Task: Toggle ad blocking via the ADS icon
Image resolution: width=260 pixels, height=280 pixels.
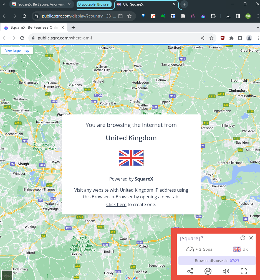Action: tap(208, 271)
